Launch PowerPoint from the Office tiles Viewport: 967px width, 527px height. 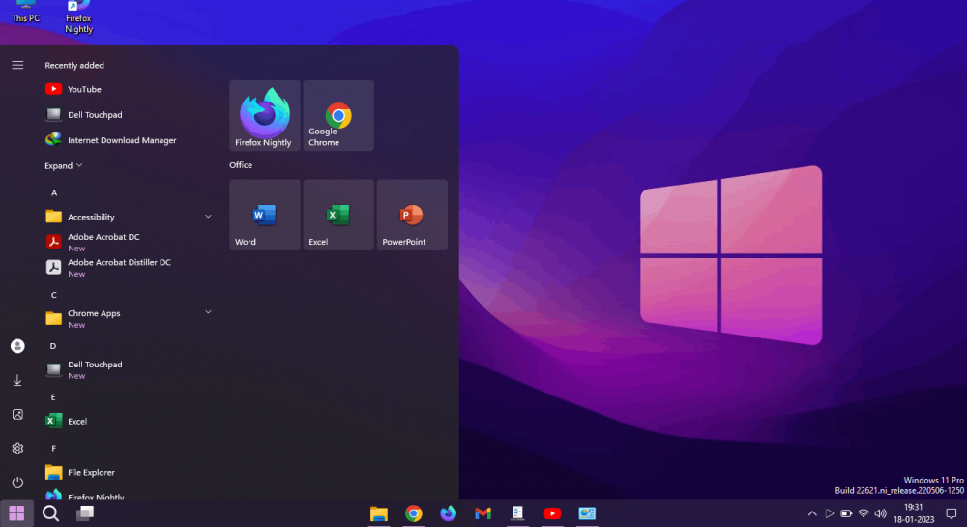pos(412,215)
